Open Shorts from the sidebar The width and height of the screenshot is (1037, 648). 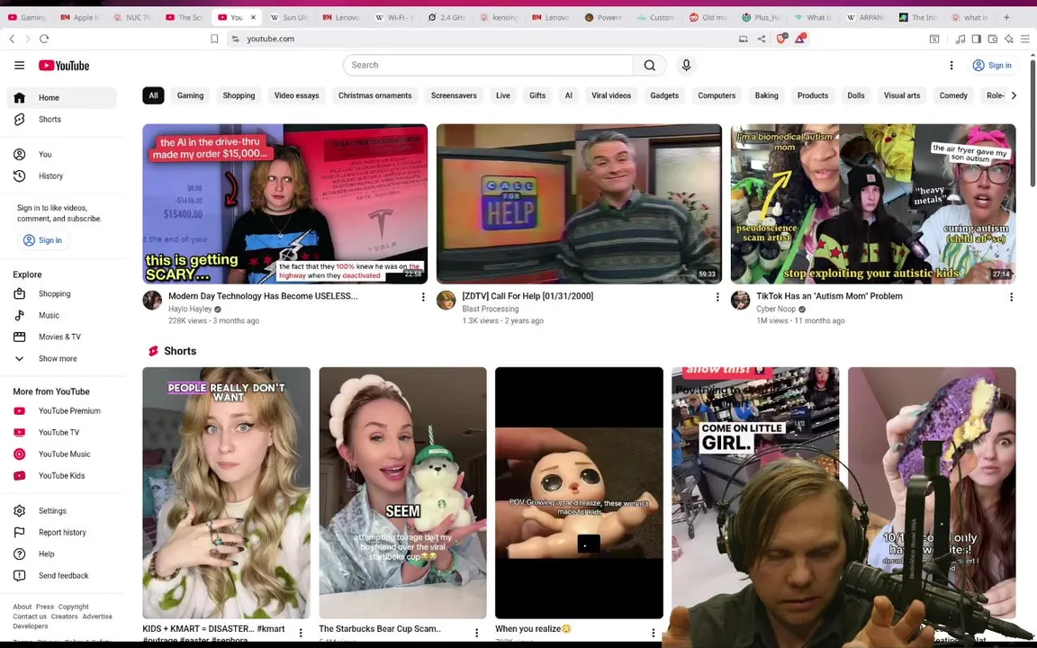61,120
